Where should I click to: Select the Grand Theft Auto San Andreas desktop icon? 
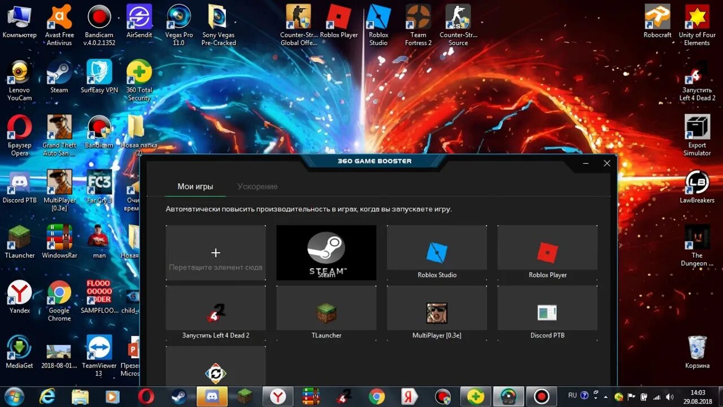coord(59,136)
